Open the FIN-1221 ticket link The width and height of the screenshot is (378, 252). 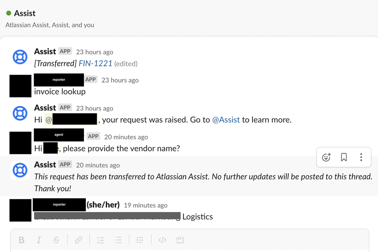click(95, 64)
